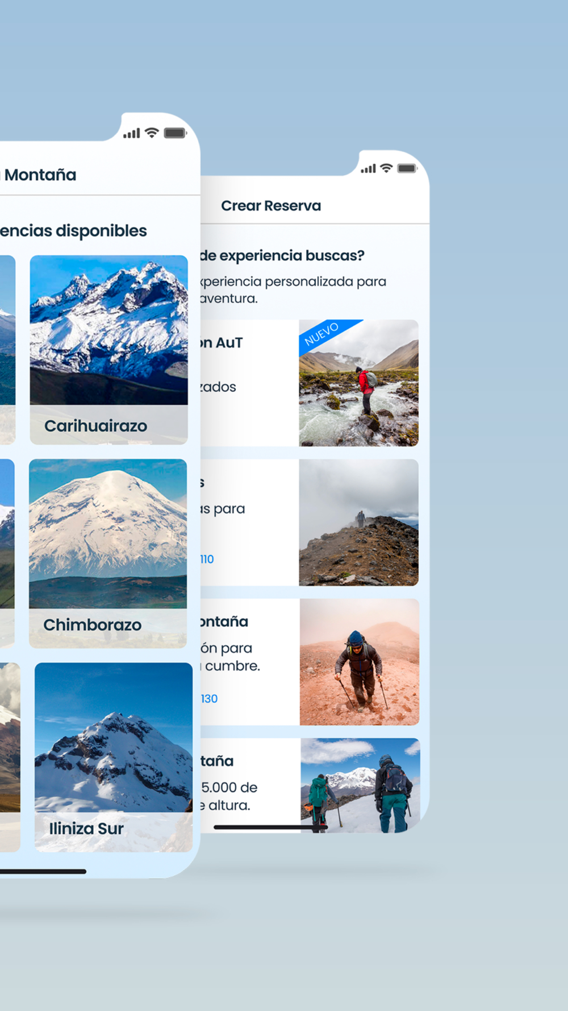Click the Montaña header title
The image size is (568, 1011).
pyautogui.click(x=40, y=175)
